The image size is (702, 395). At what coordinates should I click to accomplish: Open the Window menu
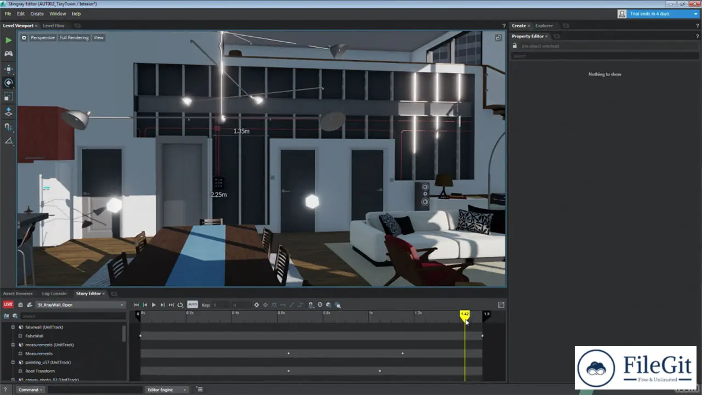(x=58, y=14)
